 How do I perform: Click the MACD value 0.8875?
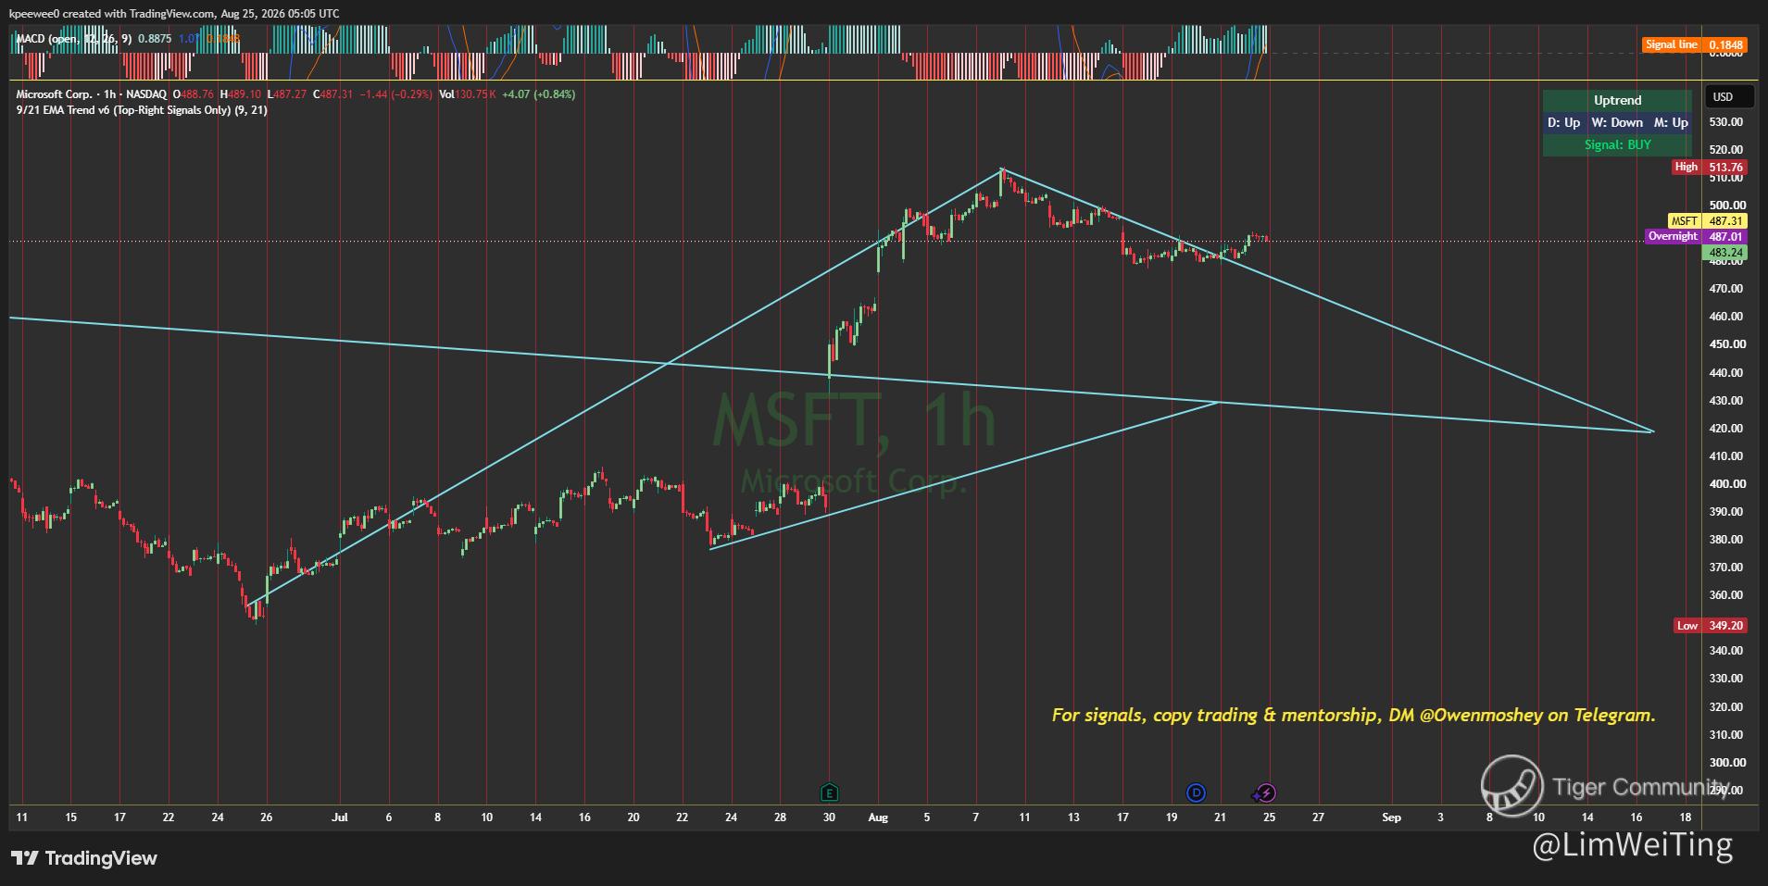tap(155, 39)
